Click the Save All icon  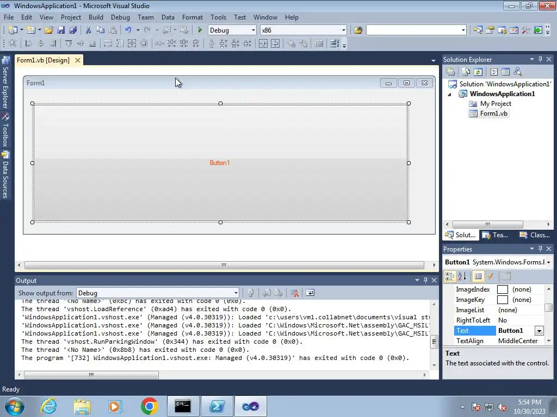[x=73, y=30]
